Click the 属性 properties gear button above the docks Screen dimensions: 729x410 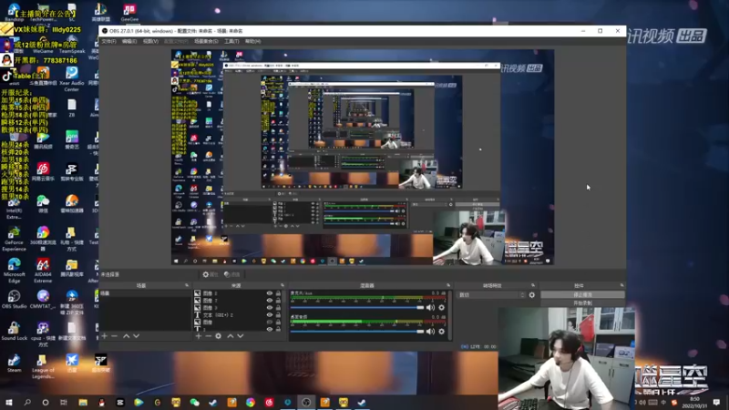pos(210,275)
